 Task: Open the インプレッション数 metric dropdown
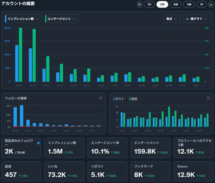23,19
